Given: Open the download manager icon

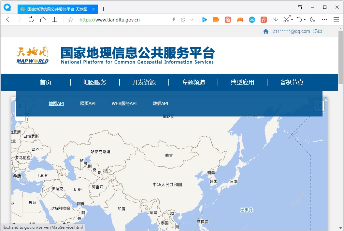Looking at the screenshot, I should [x=275, y=20].
